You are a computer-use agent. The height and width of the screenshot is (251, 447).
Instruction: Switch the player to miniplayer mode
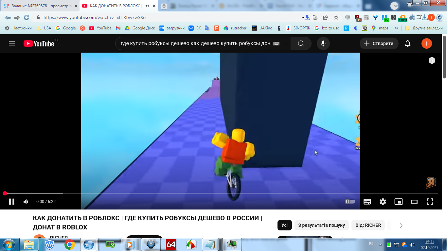pyautogui.click(x=399, y=202)
